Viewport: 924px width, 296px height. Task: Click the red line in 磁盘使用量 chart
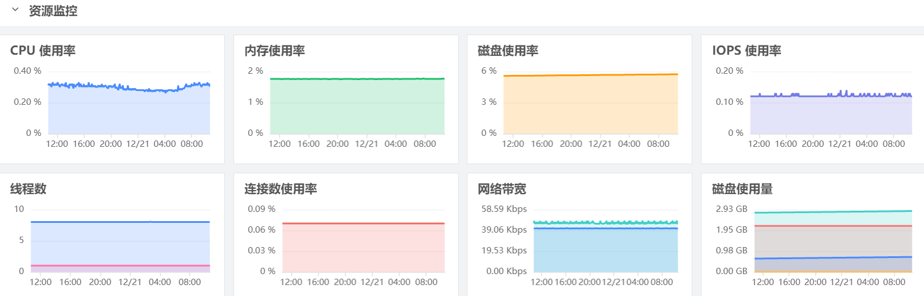coord(833,226)
